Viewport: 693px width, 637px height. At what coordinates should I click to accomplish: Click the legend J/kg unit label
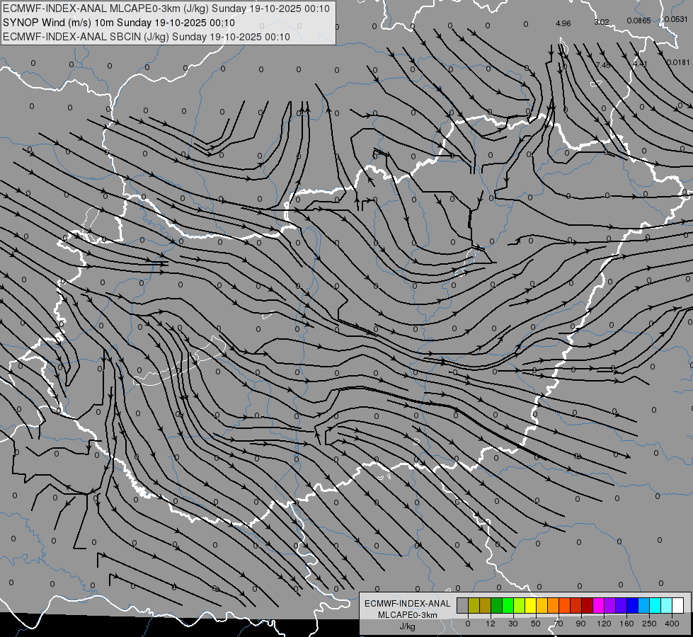point(408,626)
